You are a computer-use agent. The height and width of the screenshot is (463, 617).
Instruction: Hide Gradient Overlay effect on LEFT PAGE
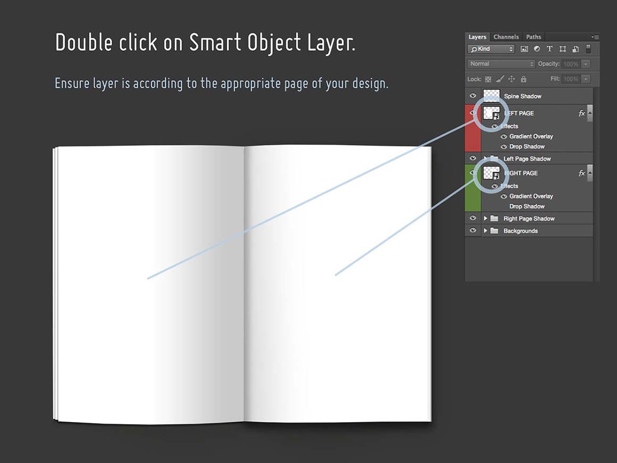(504, 136)
